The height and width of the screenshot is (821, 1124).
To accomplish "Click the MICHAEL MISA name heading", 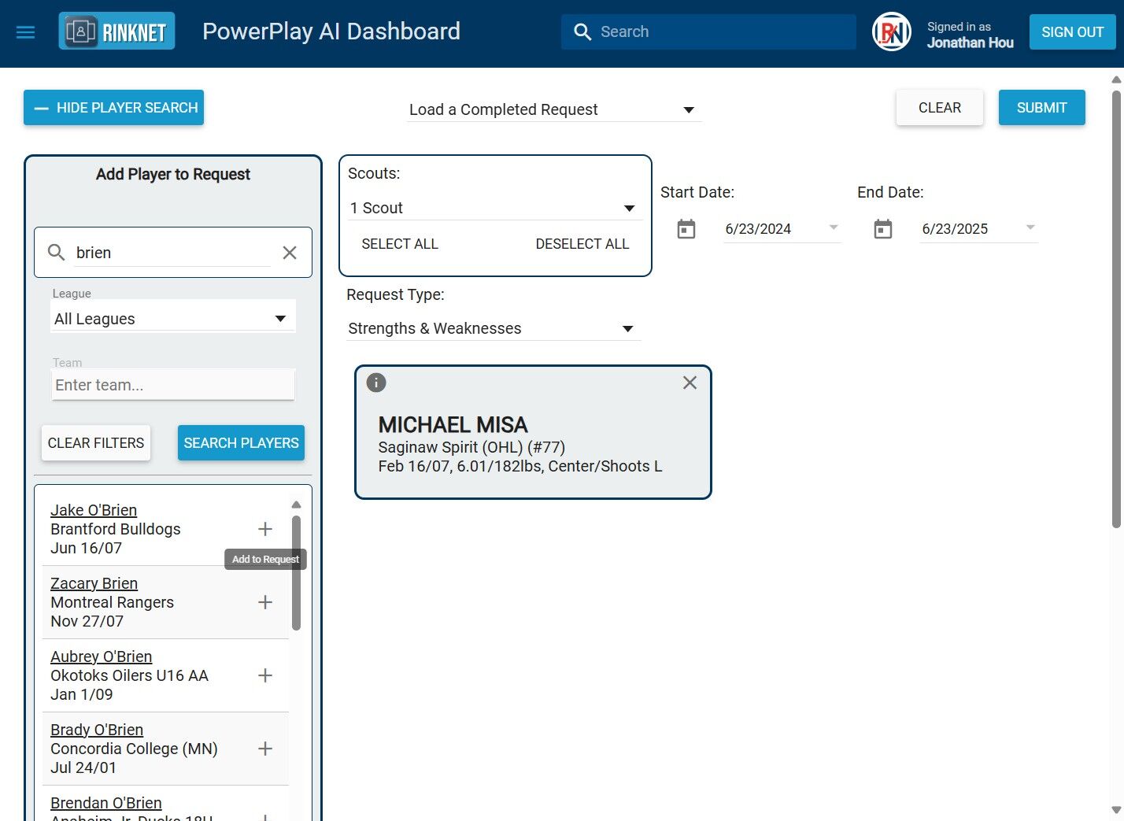I will tap(453, 425).
